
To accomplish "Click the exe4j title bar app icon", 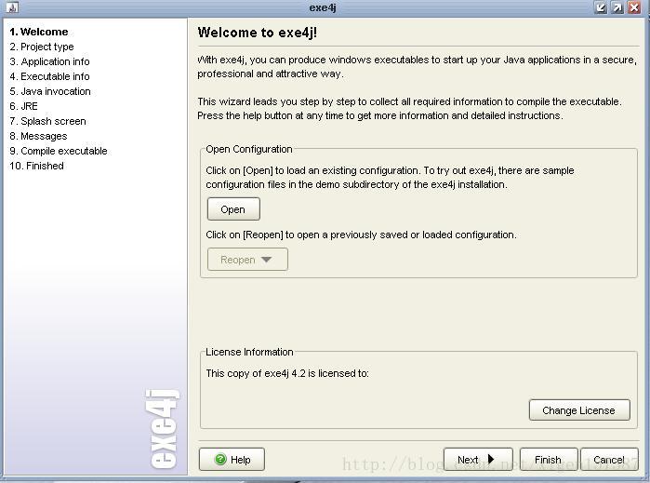I will click(x=12, y=7).
